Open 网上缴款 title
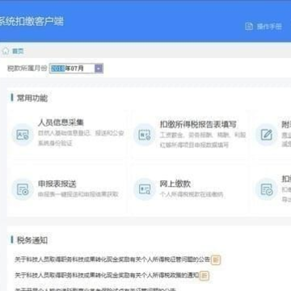 point(175,183)
